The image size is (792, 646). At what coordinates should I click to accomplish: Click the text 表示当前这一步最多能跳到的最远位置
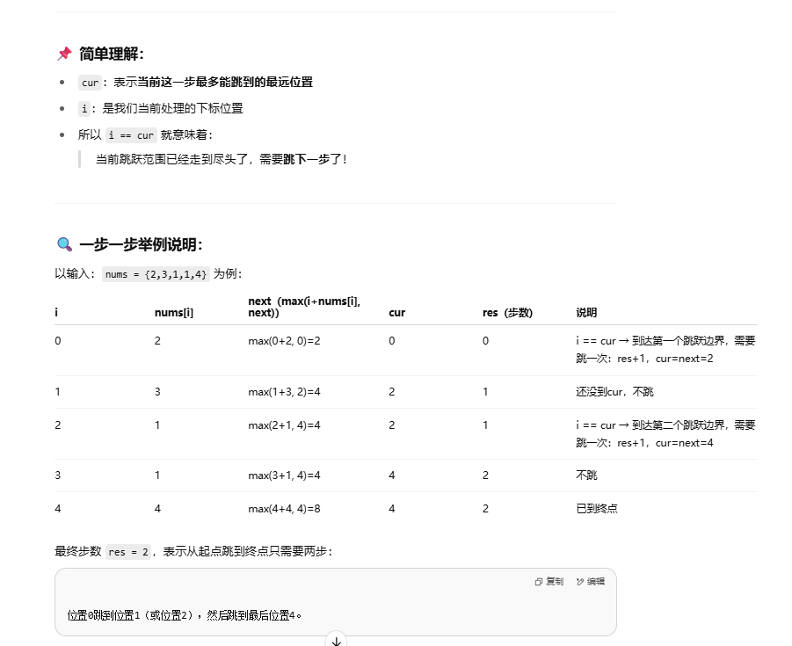[213, 82]
